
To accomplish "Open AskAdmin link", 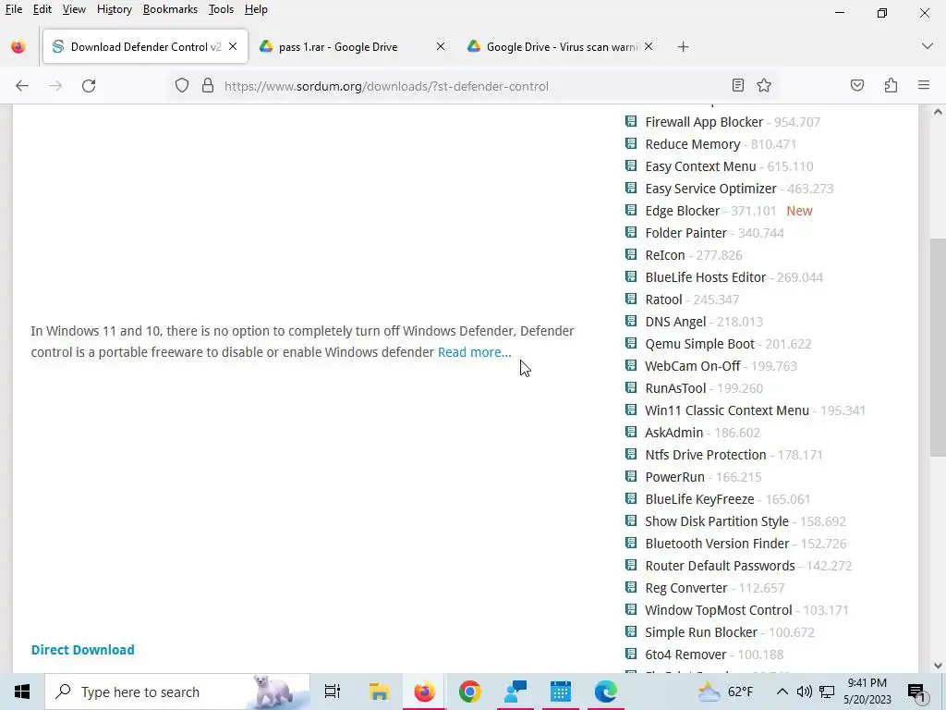I will coord(673,433).
